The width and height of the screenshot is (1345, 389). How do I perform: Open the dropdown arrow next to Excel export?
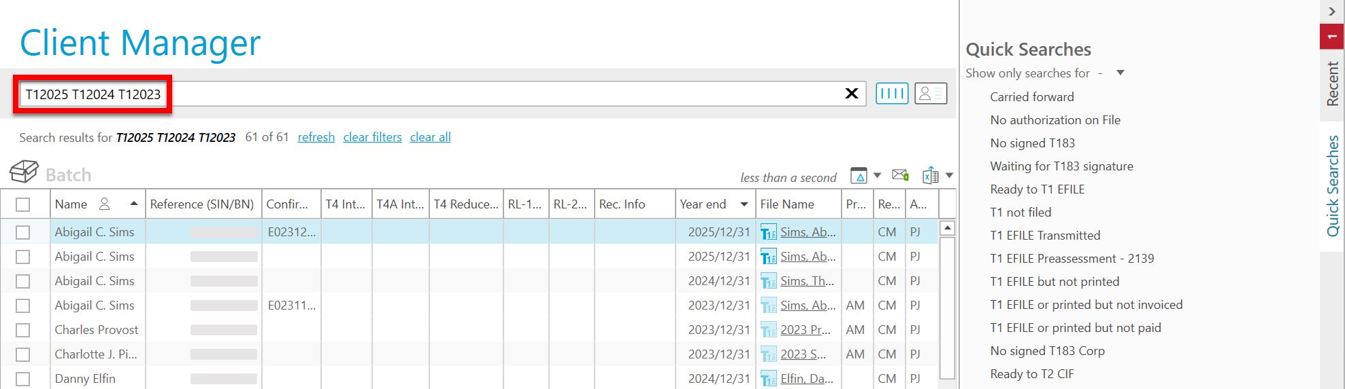[x=949, y=176]
